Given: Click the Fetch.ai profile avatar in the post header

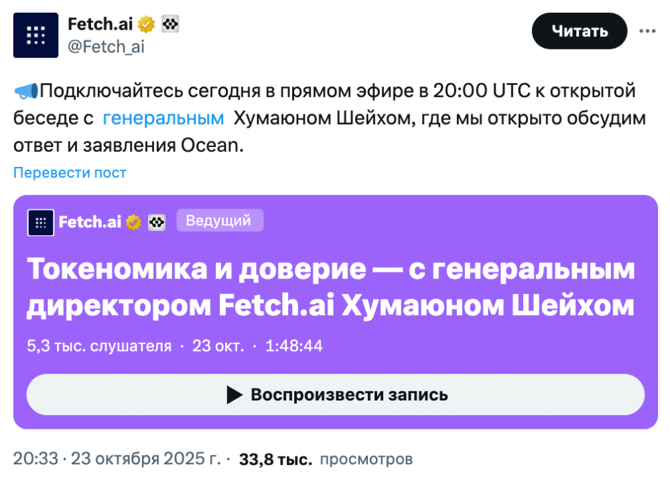Looking at the screenshot, I should [36, 35].
